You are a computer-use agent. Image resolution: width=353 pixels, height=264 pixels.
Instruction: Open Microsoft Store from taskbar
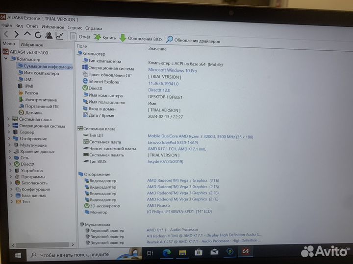[199, 252]
